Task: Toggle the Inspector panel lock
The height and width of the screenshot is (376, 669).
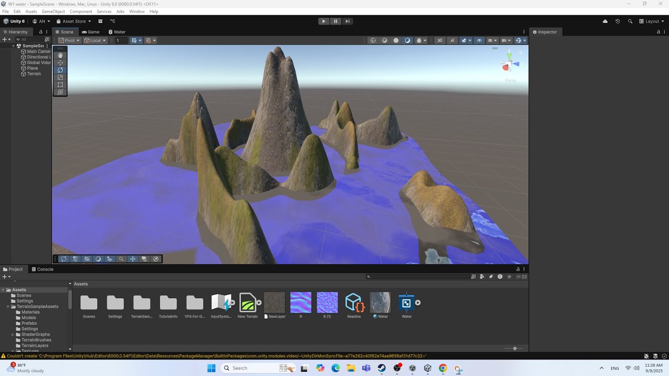Action: (x=658, y=32)
